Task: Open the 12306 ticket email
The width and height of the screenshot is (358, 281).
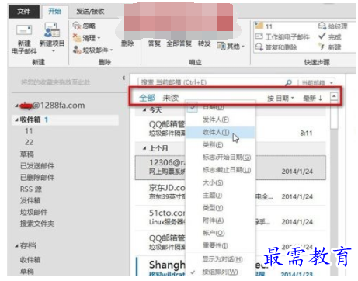Action: pyautogui.click(x=231, y=168)
